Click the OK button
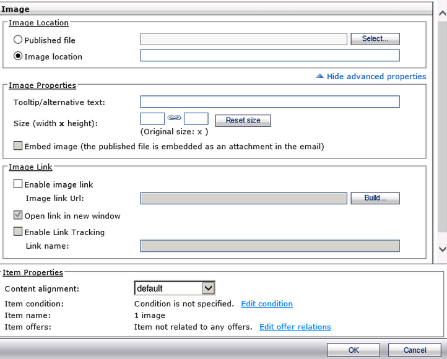Screen dimensions: 447x359 pos(354,350)
